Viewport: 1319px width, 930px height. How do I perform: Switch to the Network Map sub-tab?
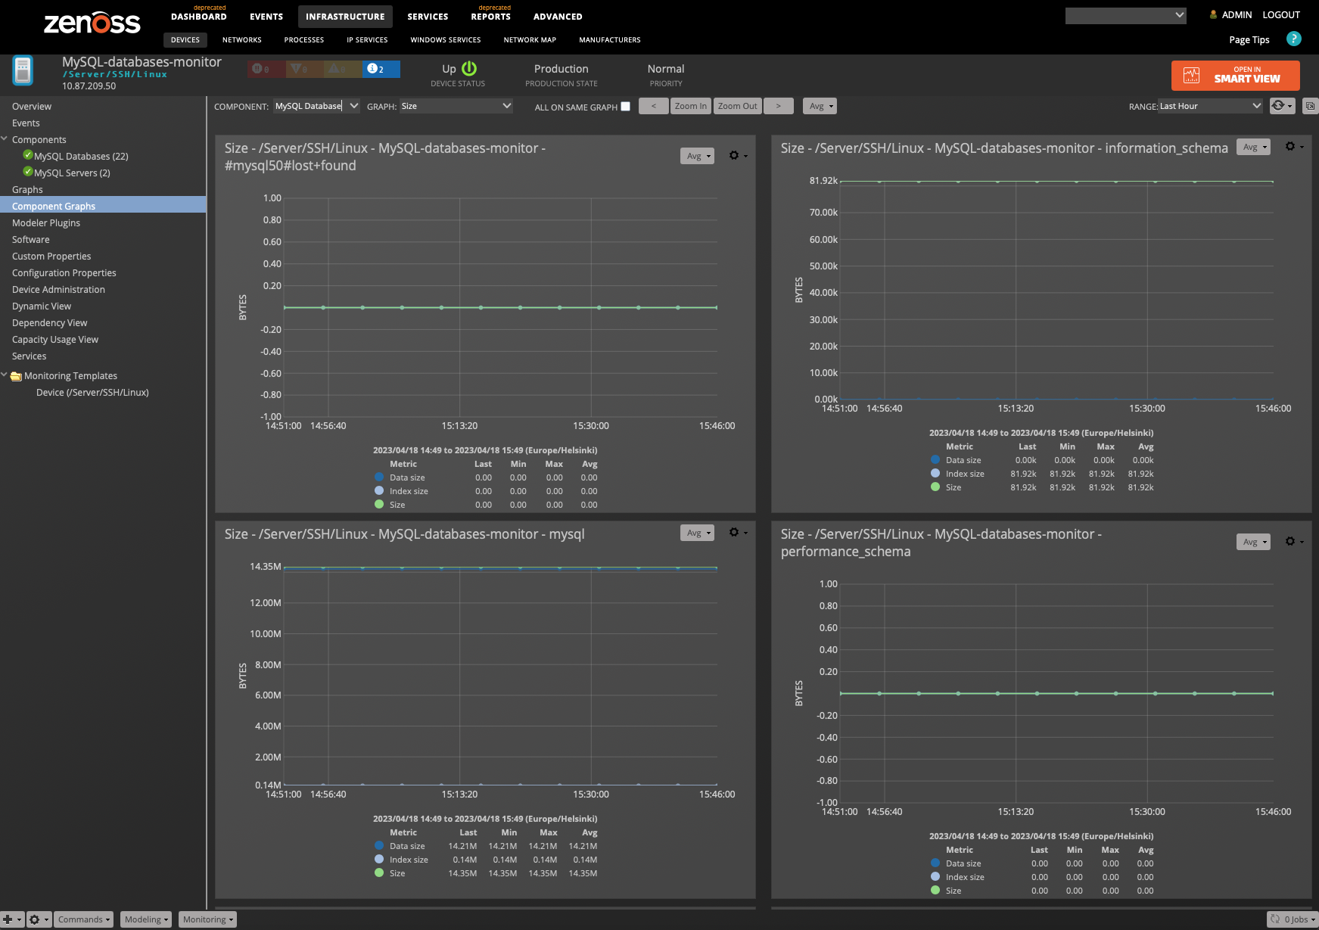point(530,39)
